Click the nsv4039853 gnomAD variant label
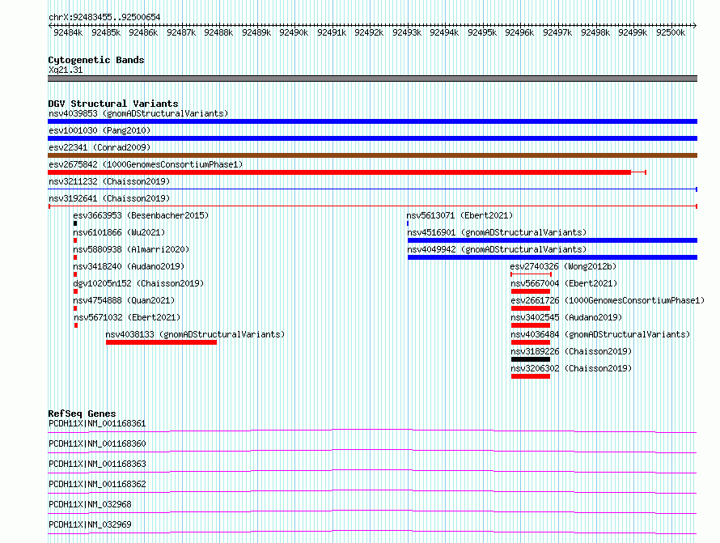Image resolution: width=720 pixels, height=543 pixels. pyautogui.click(x=138, y=113)
